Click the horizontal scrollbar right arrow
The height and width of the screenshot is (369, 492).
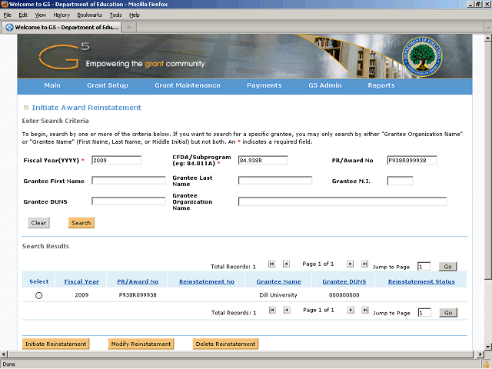pos(480,354)
